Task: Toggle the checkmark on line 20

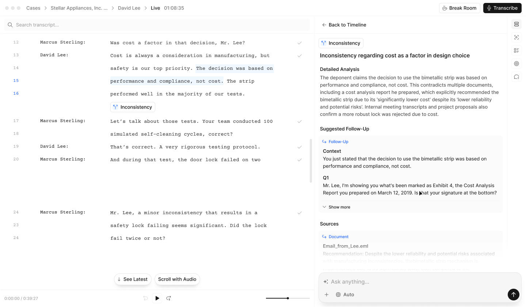Action: pos(300,160)
